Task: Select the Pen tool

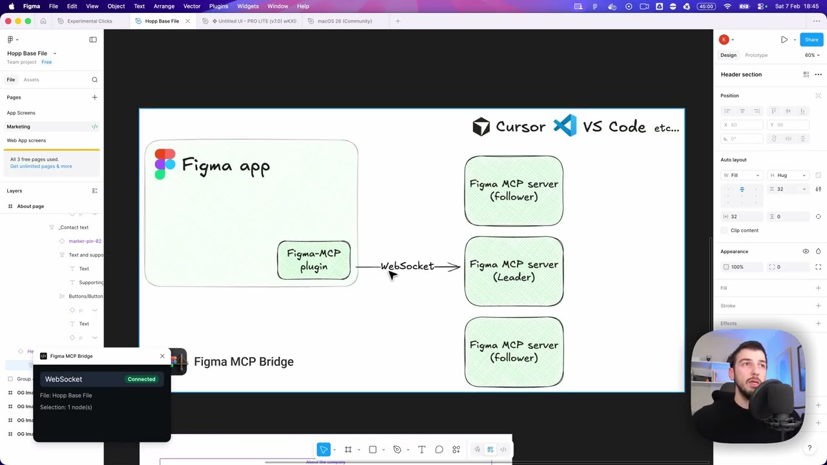Action: click(397, 449)
